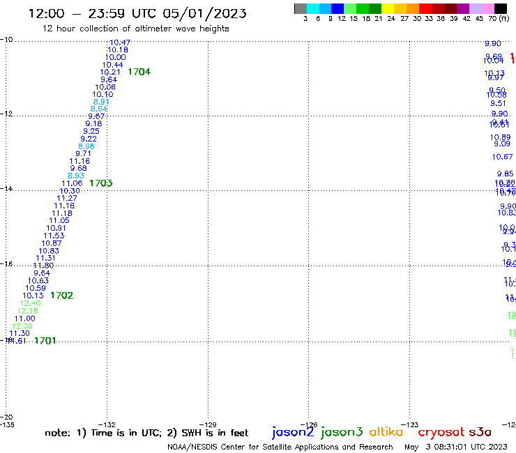This screenshot has width=516, height=453.
Task: Pick the purple swatch in the color scale
Action: tap(463, 9)
